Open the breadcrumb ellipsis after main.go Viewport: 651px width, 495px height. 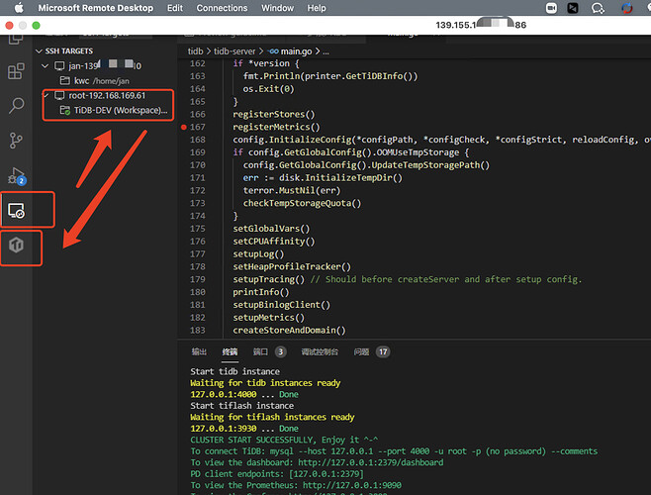pyautogui.click(x=325, y=51)
